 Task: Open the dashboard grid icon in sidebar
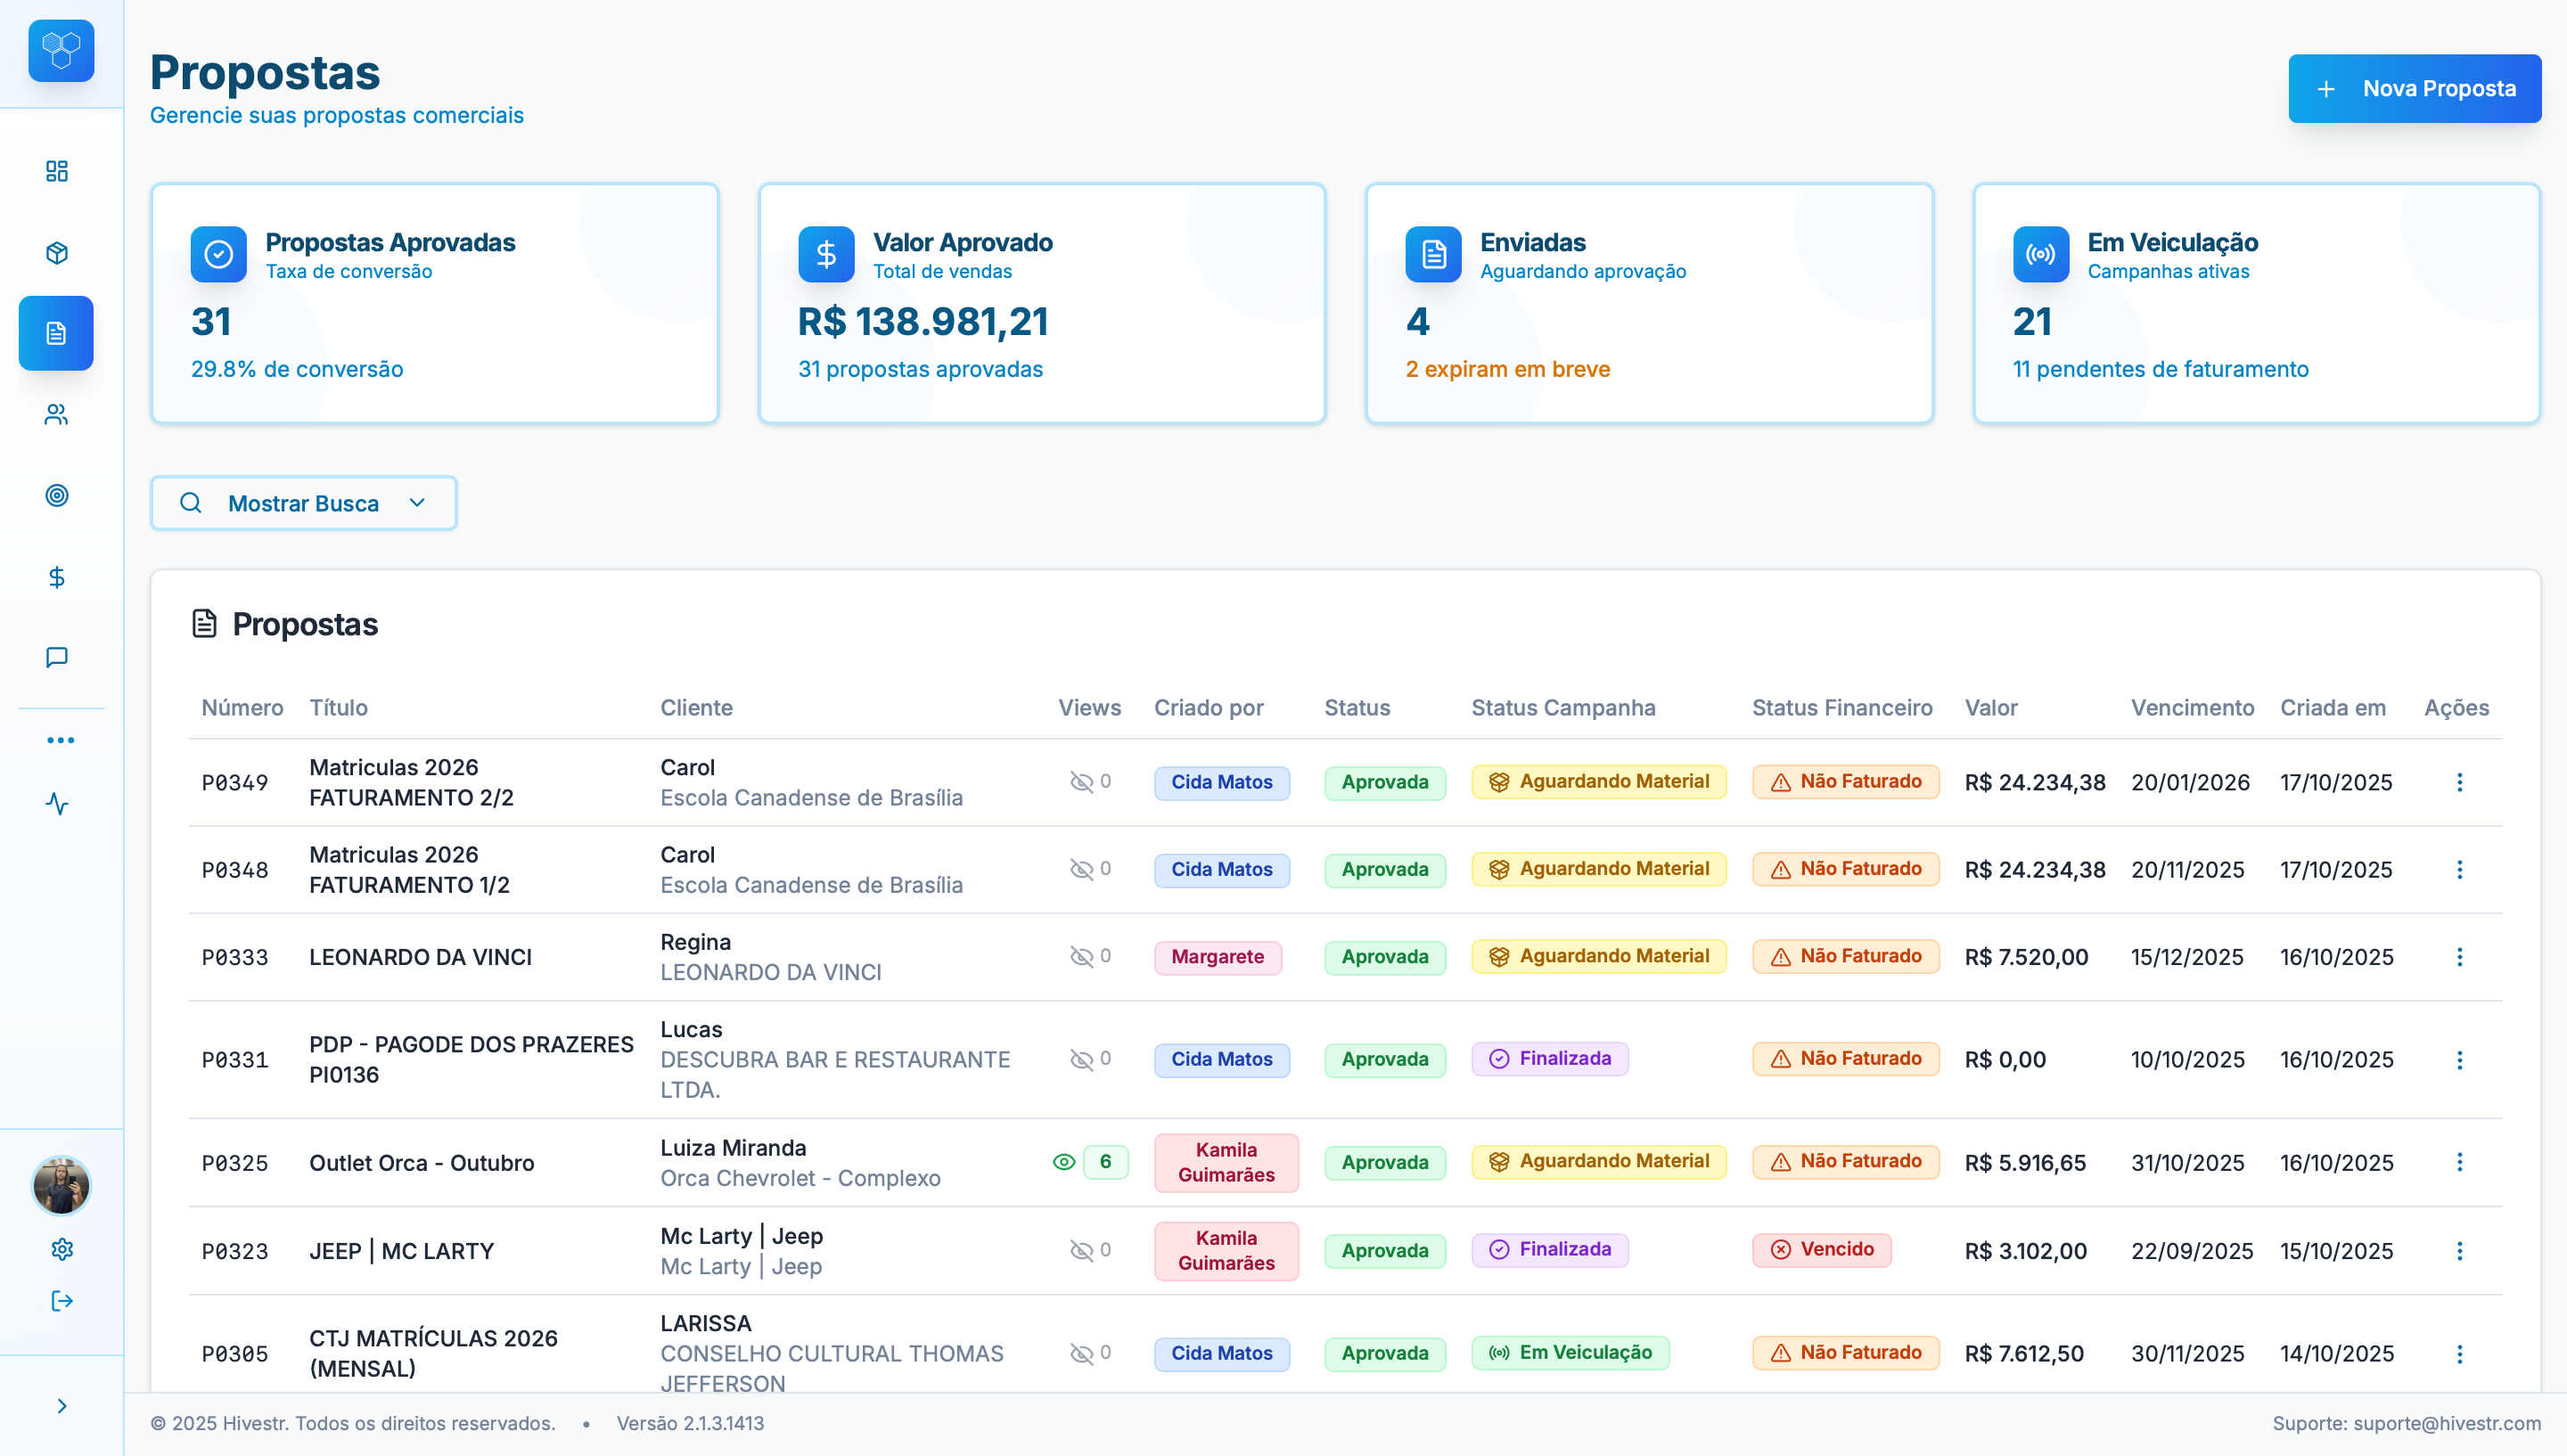point(57,171)
